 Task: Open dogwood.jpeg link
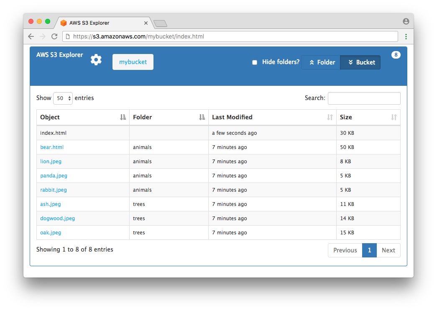coord(57,218)
